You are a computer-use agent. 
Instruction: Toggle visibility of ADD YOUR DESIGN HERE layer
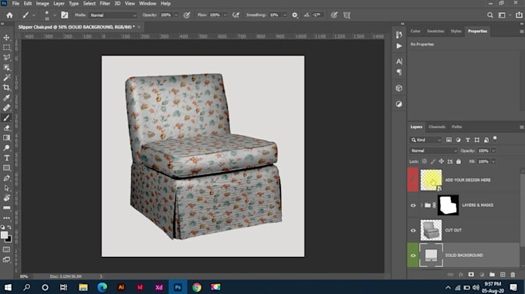(x=413, y=180)
